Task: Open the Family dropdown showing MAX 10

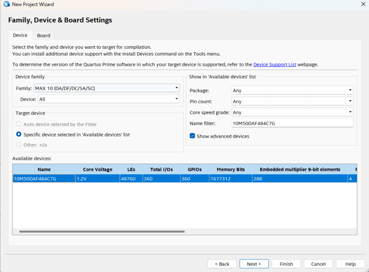Action: tap(107, 88)
